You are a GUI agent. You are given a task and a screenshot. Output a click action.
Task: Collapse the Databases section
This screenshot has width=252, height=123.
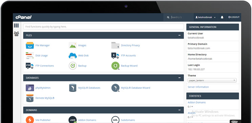180,78
